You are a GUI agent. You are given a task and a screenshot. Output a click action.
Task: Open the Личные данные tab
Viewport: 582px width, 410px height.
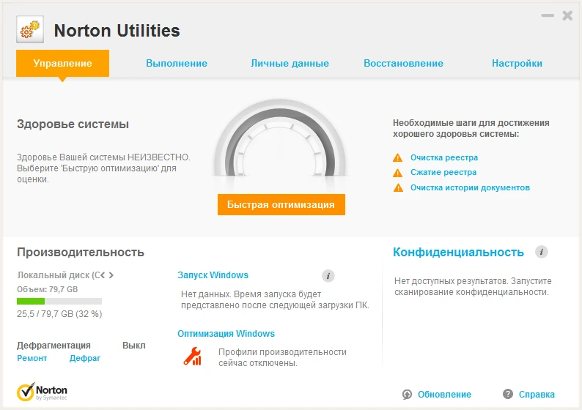(x=290, y=64)
